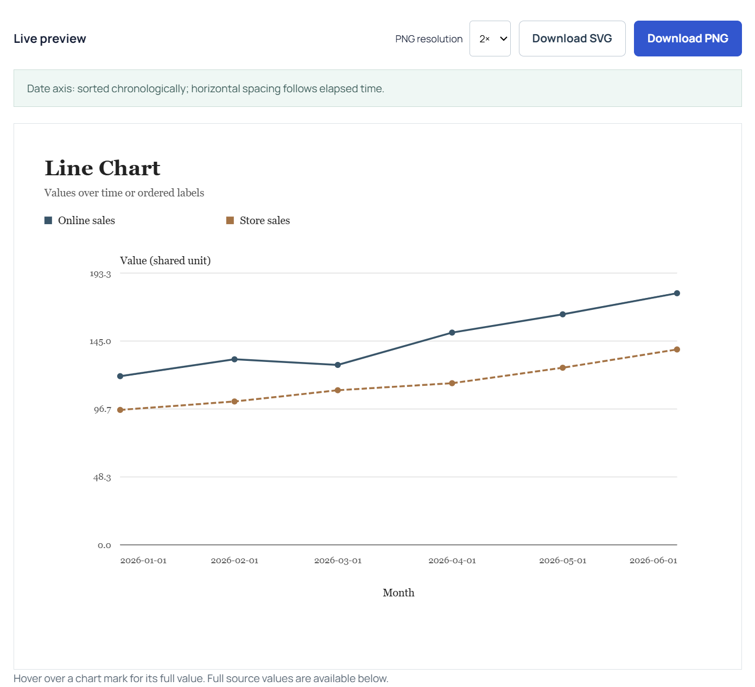Click Store sales data point for 2026-05-01
755x687 pixels.
tap(563, 368)
